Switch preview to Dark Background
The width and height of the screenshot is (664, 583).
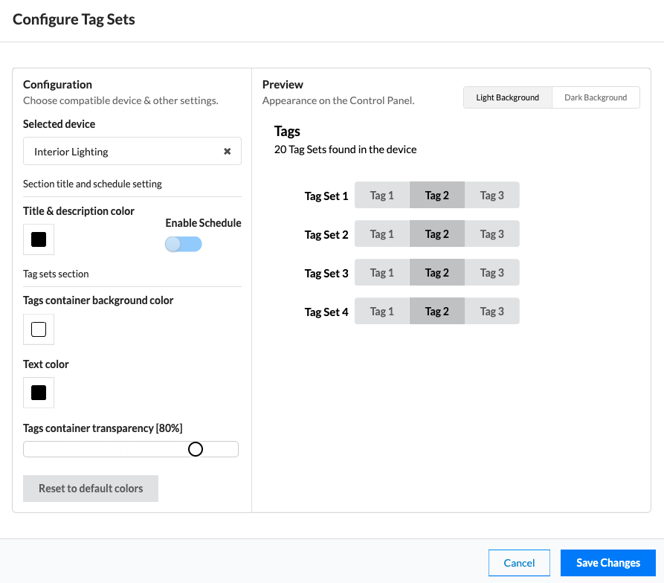click(x=596, y=98)
